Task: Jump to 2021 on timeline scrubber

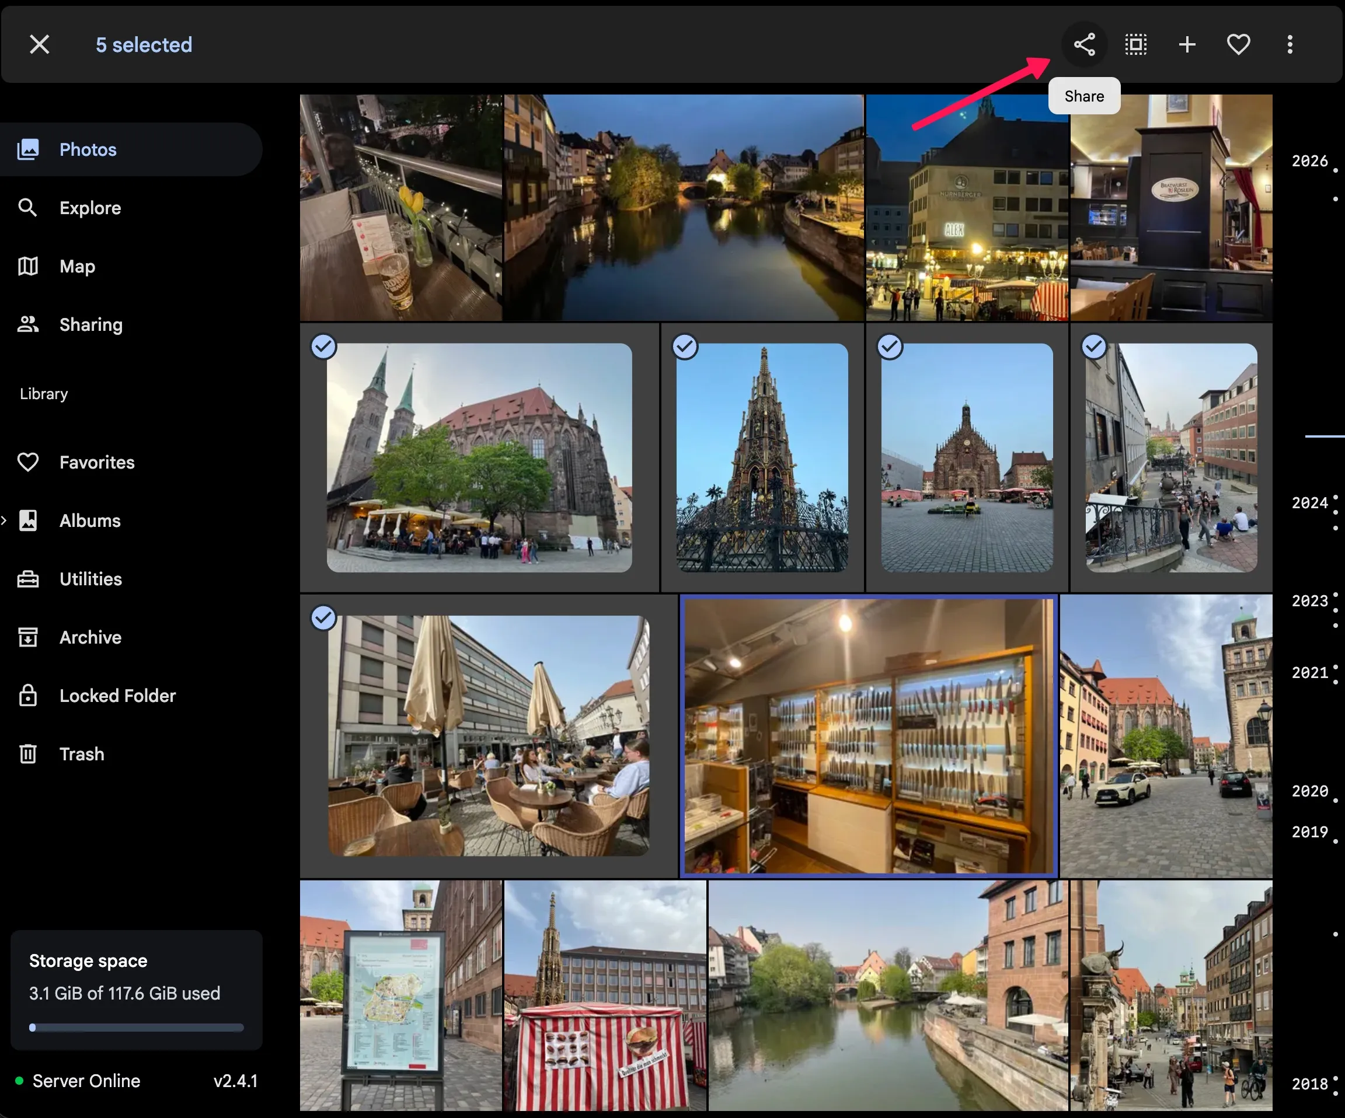Action: [x=1310, y=672]
